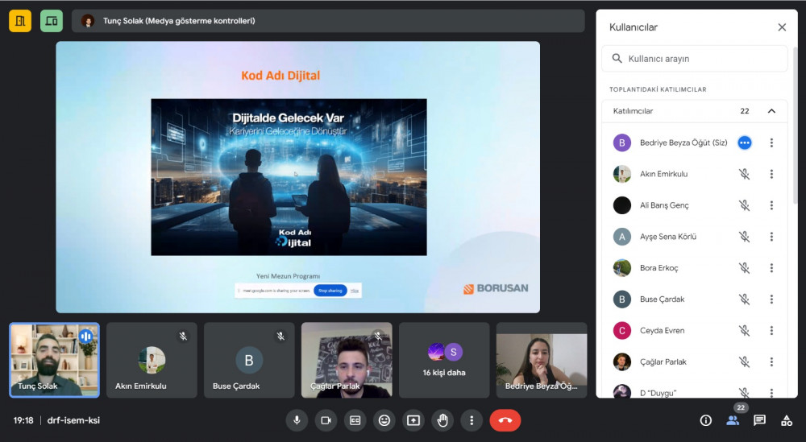The width and height of the screenshot is (806, 442).
Task: Open Tunç Solak media presentation controls bar
Action: coord(328,21)
